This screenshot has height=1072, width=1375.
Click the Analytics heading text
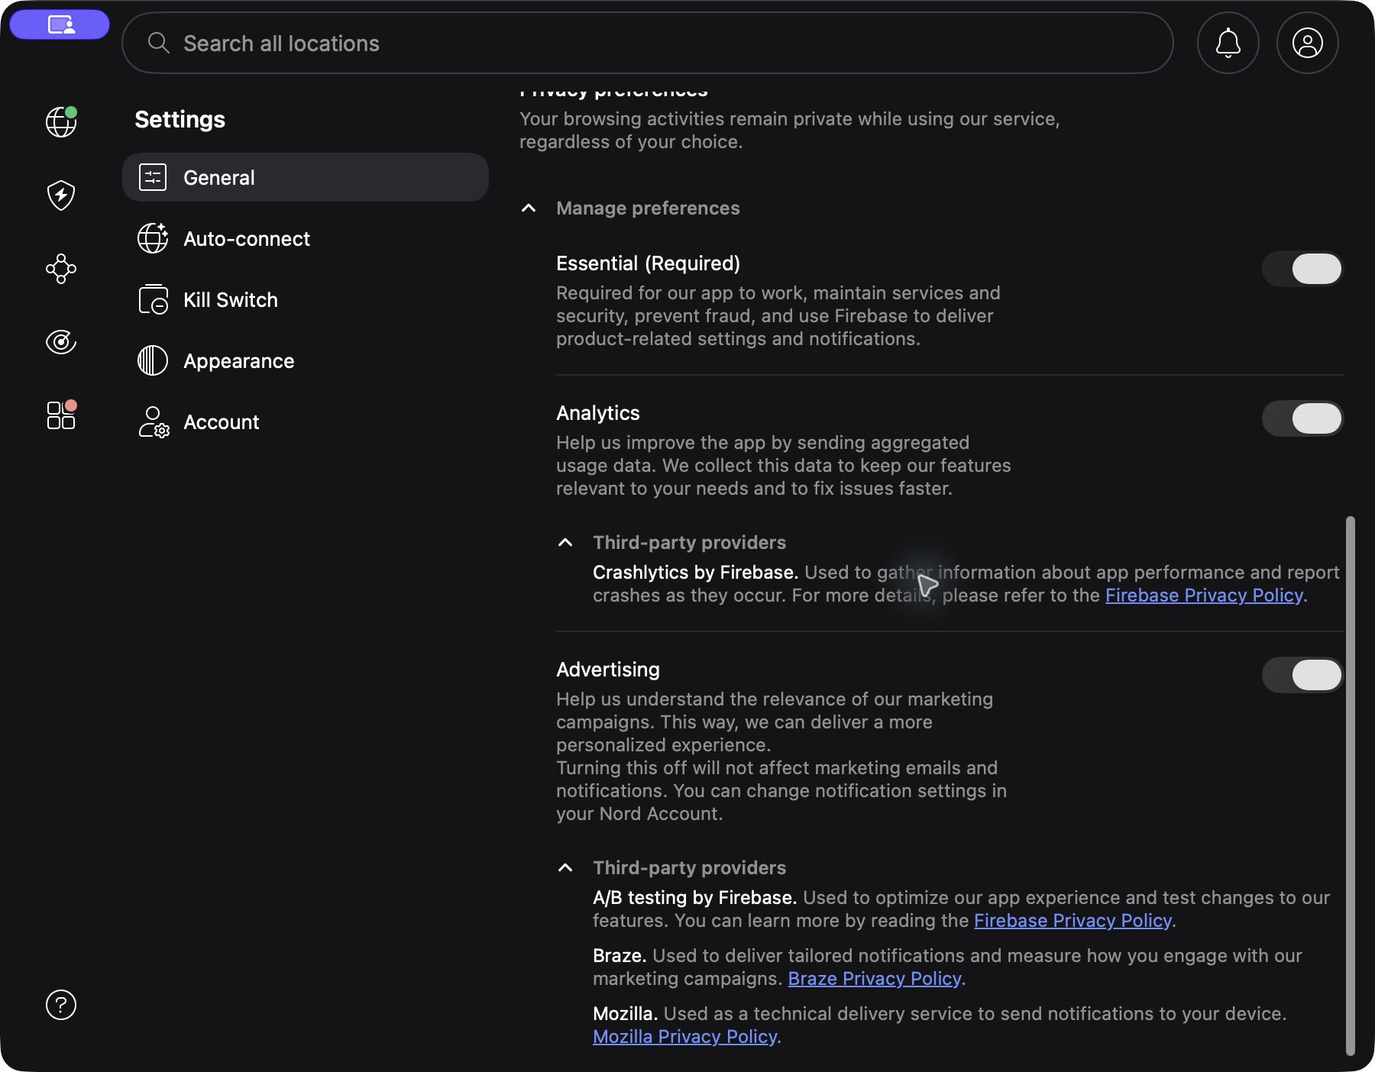[x=598, y=413]
